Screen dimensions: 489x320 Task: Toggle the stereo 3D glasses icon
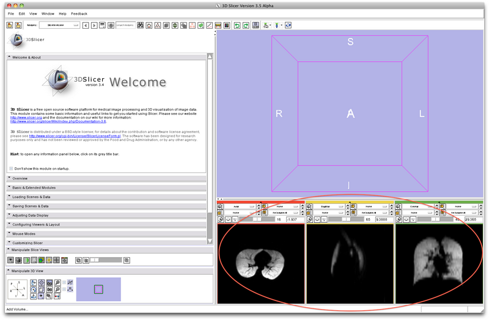pos(57,296)
